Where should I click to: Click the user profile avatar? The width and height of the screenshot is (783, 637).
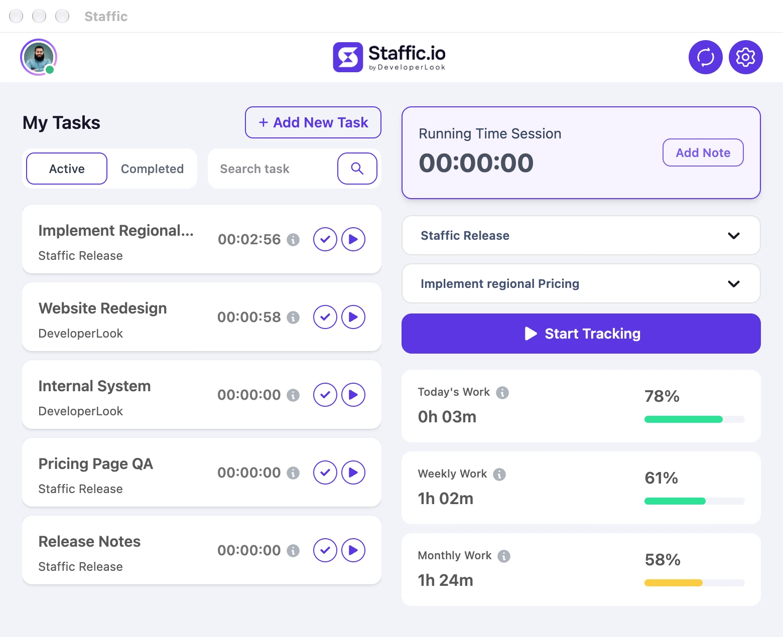(39, 57)
